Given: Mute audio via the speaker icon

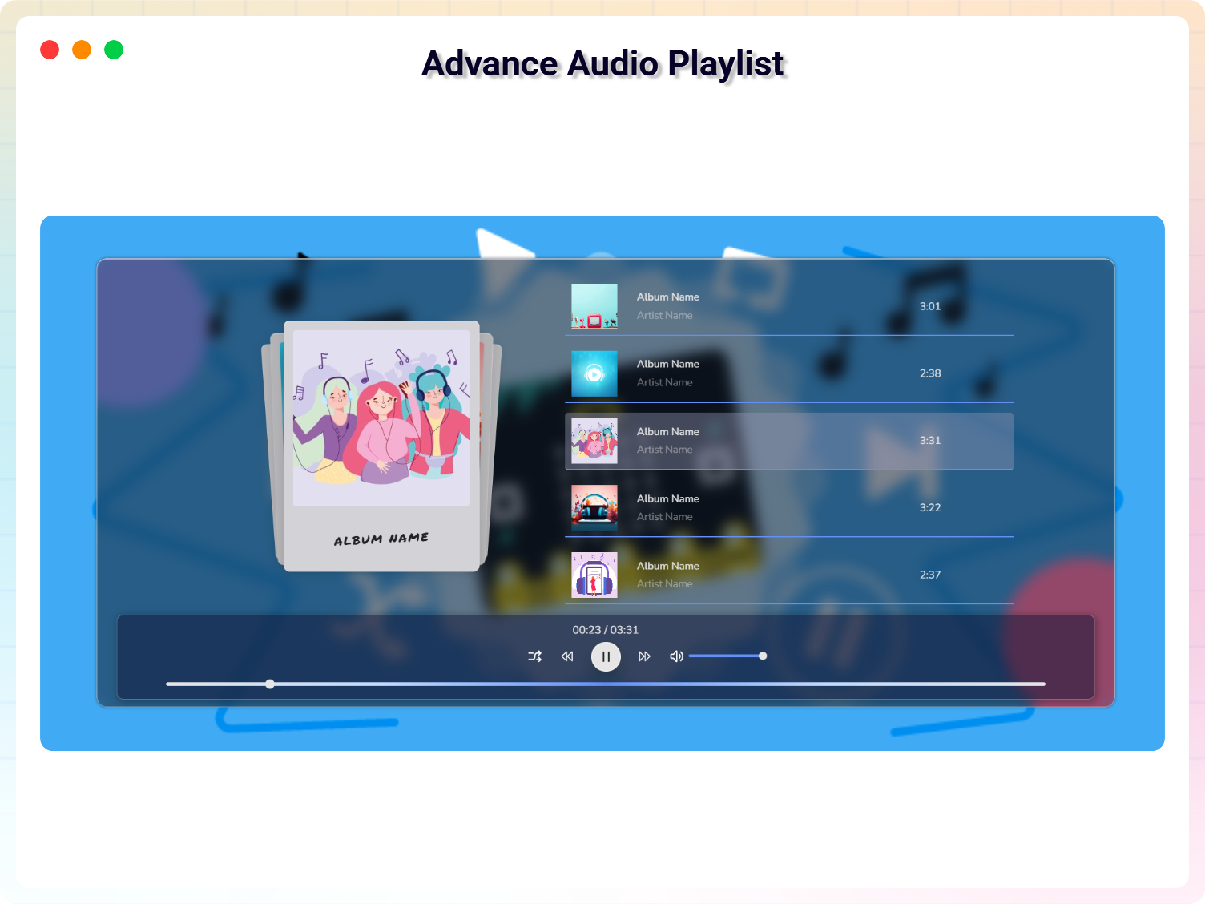Looking at the screenshot, I should point(676,656).
